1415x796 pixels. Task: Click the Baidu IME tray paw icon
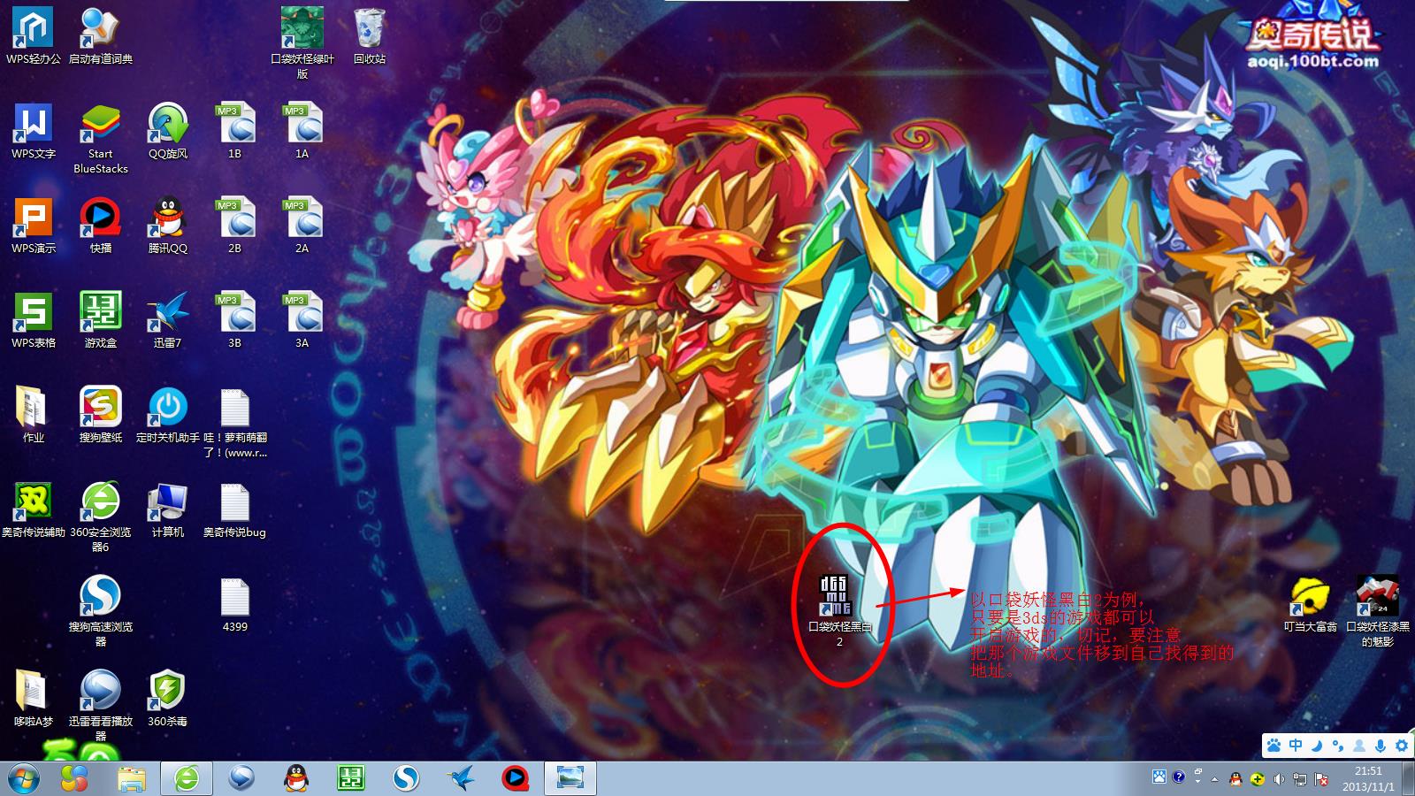click(1159, 777)
